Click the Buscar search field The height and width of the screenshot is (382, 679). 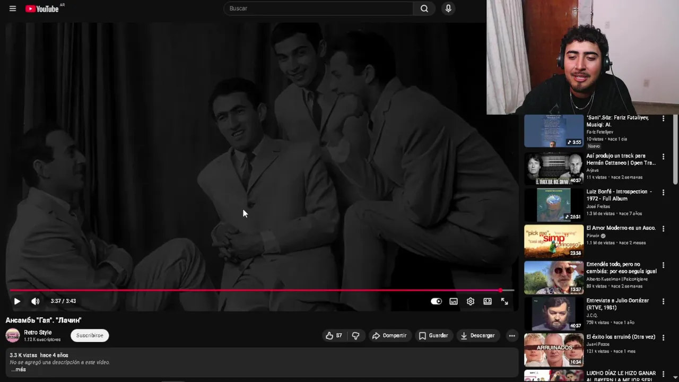click(x=318, y=8)
